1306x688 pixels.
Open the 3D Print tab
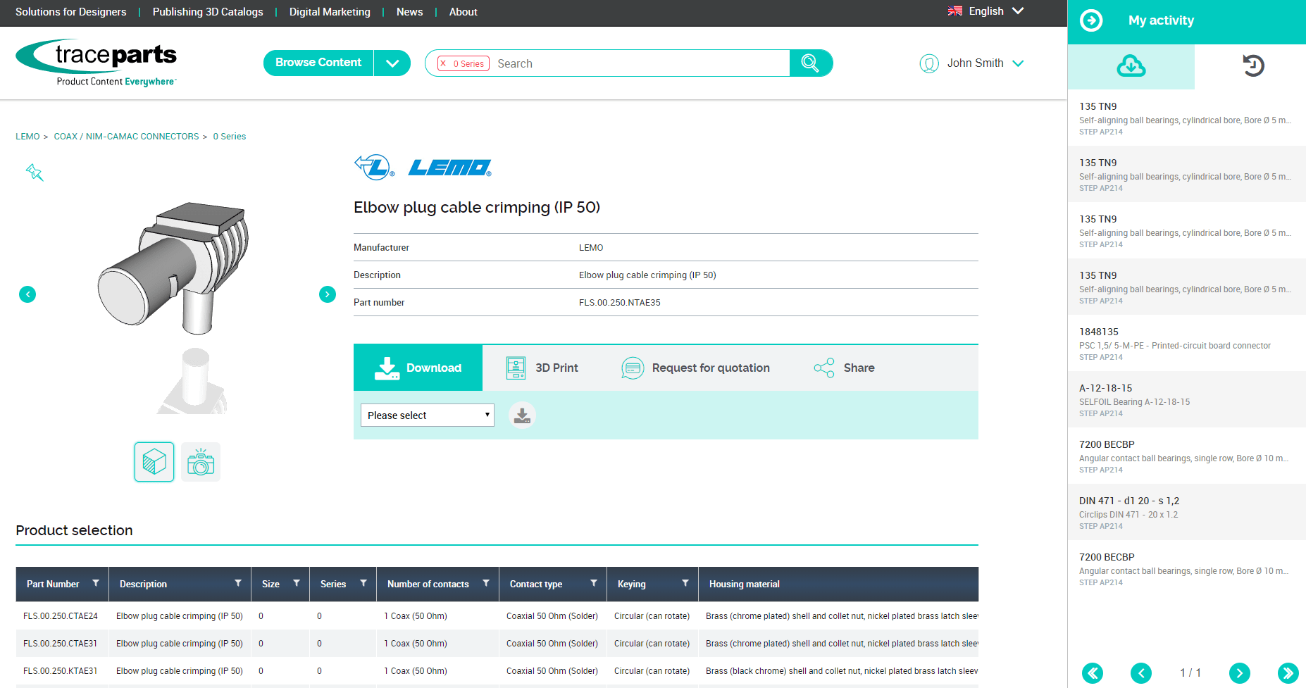pyautogui.click(x=542, y=368)
